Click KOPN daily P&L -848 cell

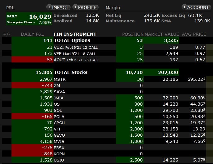click(x=32, y=154)
